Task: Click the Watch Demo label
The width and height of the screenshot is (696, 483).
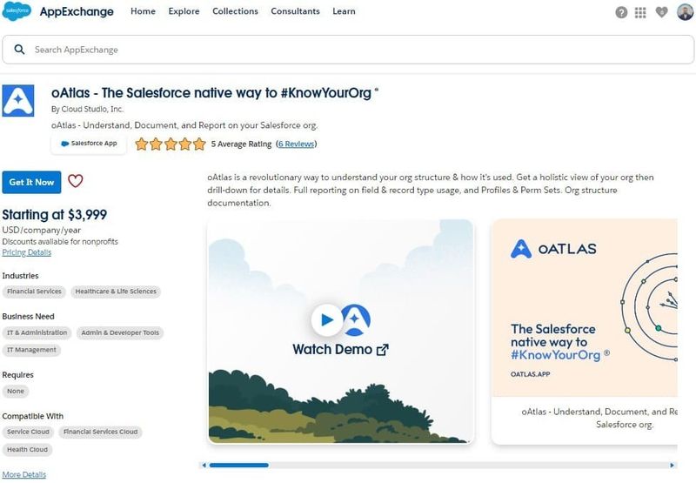Action: [x=332, y=349]
